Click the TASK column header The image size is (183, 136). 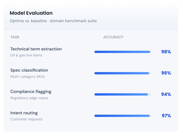(15, 37)
